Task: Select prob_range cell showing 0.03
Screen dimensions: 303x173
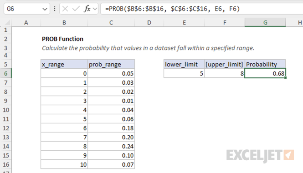Action: (x=111, y=82)
